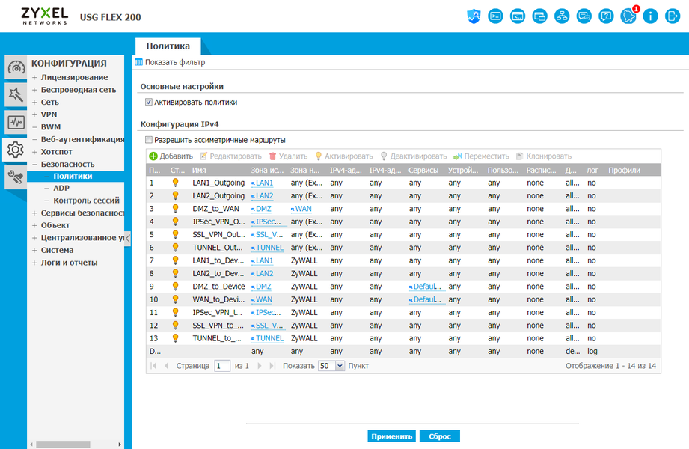The width and height of the screenshot is (689, 449).
Task: Open the notifications icon with red badge
Action: coord(628,16)
